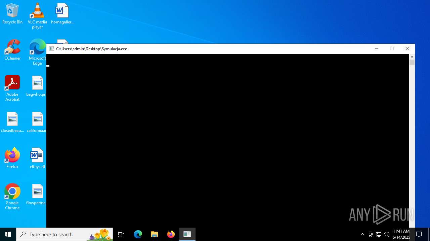Open the notification center icon

tap(419, 234)
